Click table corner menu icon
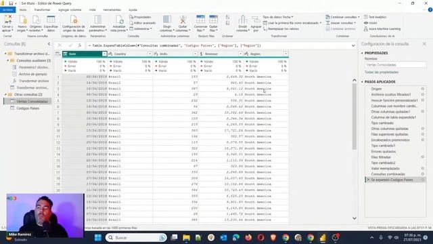This screenshot has height=244, width=433. (58, 54)
